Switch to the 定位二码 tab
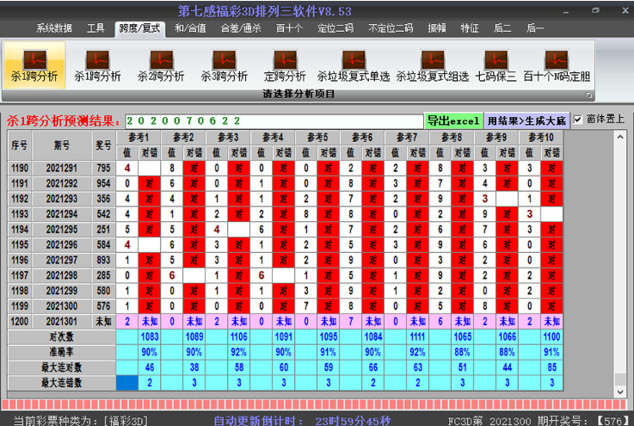The image size is (634, 426). tap(335, 28)
